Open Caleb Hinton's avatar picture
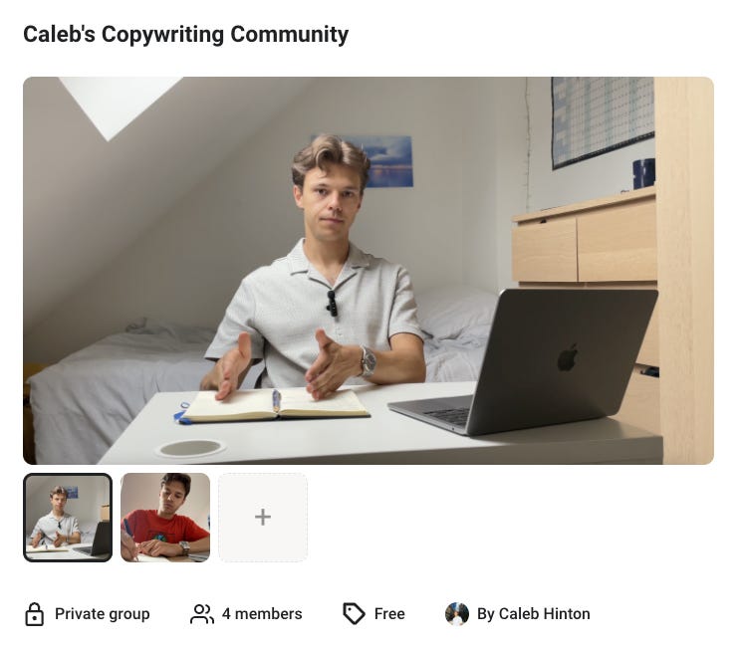The width and height of the screenshot is (743, 650). 457,614
